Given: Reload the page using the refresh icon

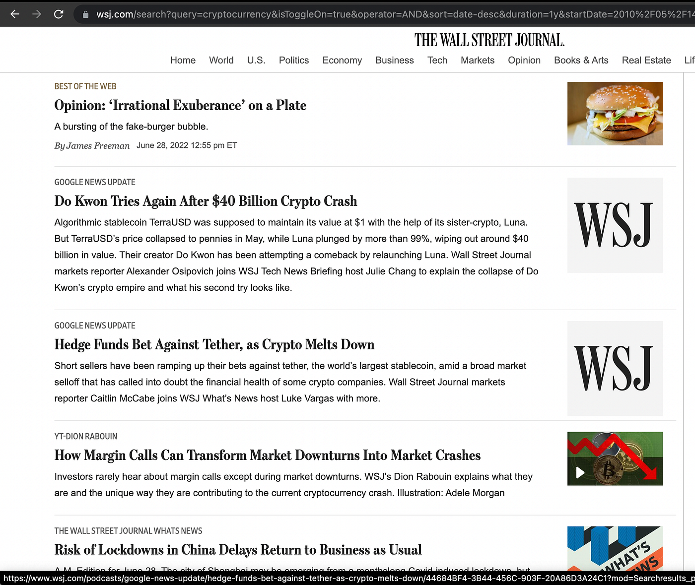Looking at the screenshot, I should (59, 14).
